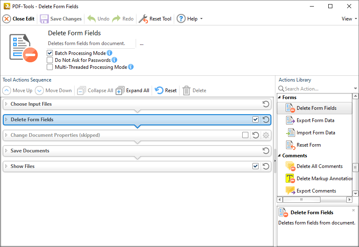This screenshot has width=359, height=247.
Task: Reset the Show Files step
Action: coord(266,166)
